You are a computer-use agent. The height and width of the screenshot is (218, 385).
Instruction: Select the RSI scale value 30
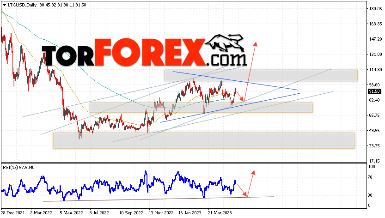[371, 195]
